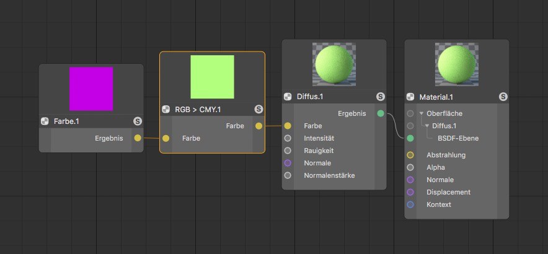
Task: Click the Alpha input port of Material.1
Action: (410, 167)
